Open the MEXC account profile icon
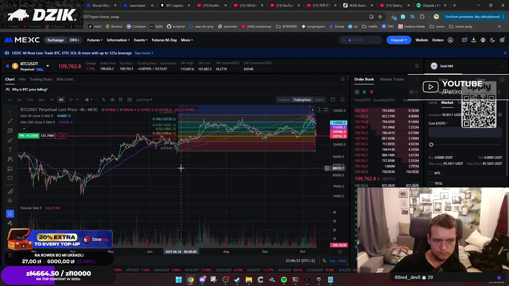509x286 pixels. pyautogui.click(x=451, y=40)
